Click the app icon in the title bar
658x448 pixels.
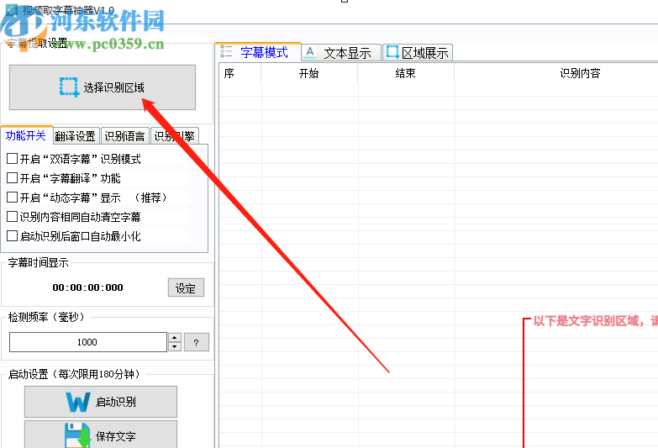[x=12, y=10]
